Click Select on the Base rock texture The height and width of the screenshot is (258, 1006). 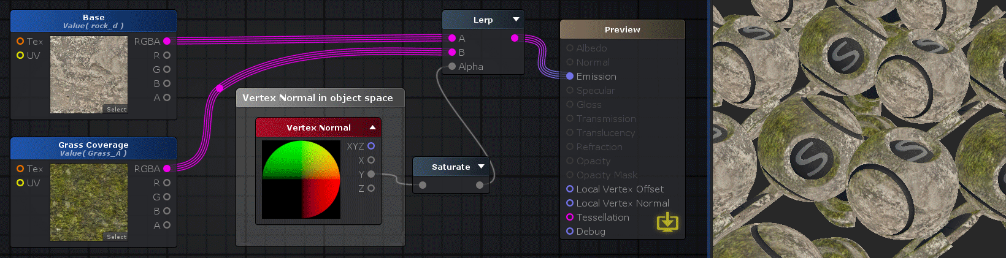[x=117, y=110]
